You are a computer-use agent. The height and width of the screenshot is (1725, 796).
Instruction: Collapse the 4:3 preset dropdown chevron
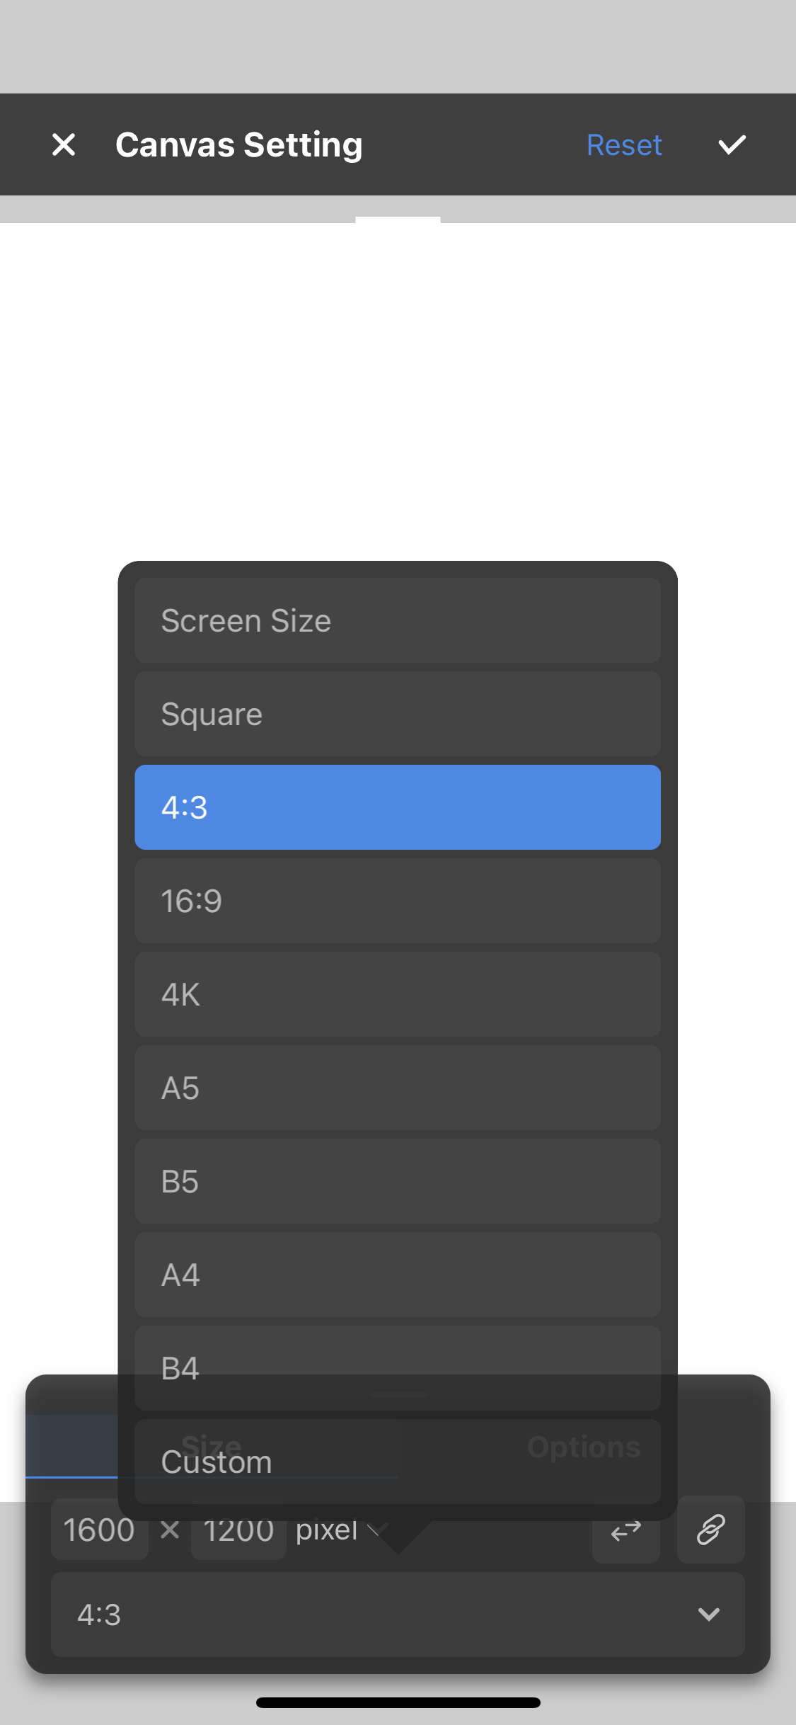[708, 1615]
